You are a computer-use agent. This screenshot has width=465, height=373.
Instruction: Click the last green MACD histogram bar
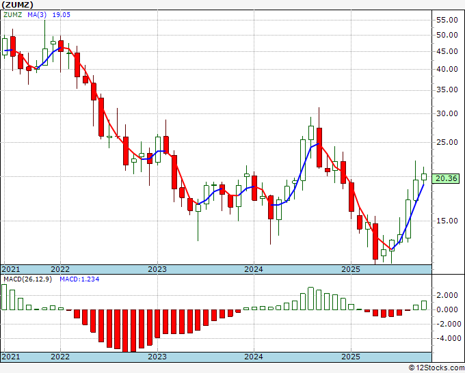(x=424, y=305)
